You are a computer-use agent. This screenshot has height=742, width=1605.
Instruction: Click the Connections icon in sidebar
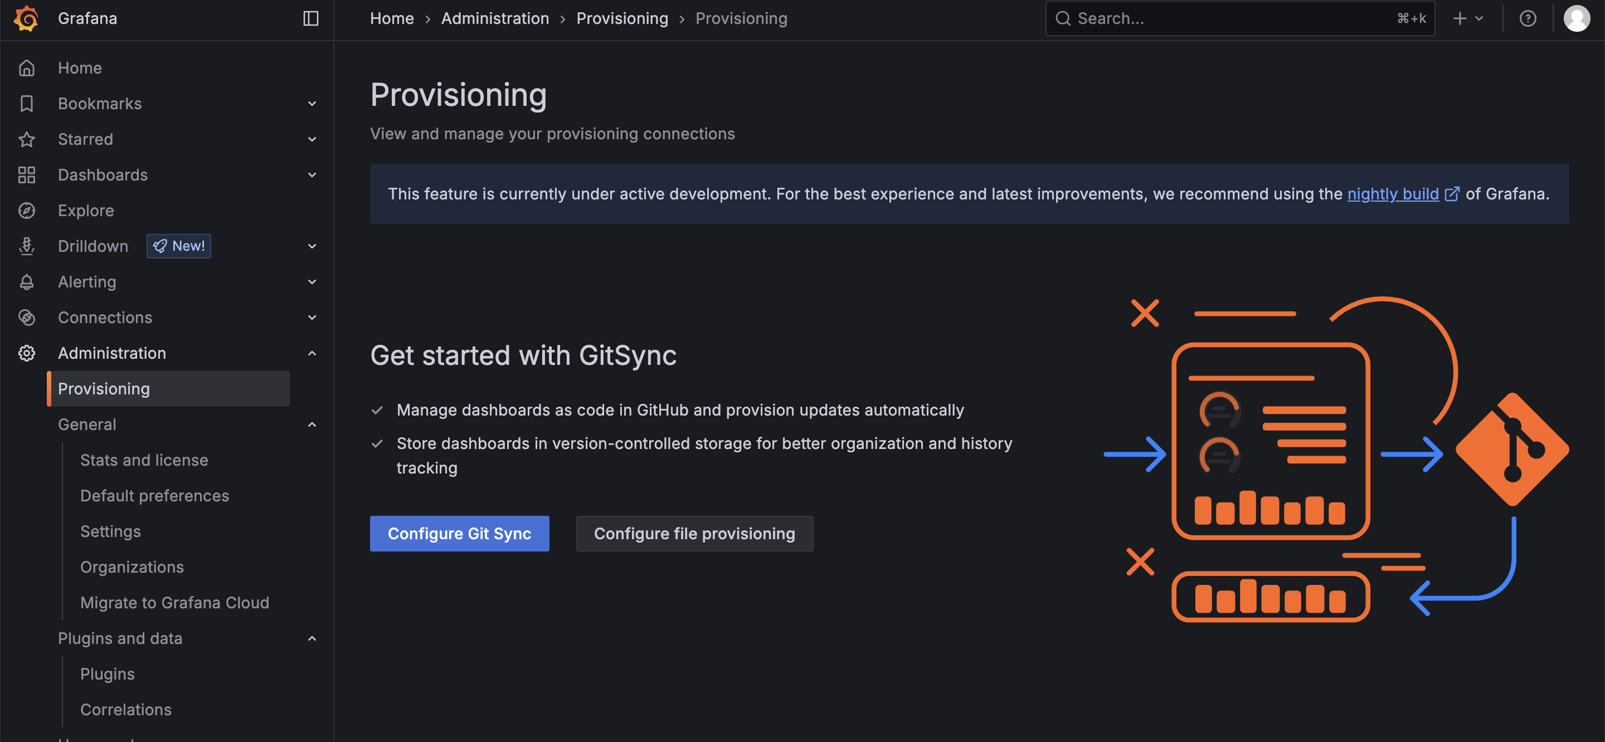[x=26, y=317]
